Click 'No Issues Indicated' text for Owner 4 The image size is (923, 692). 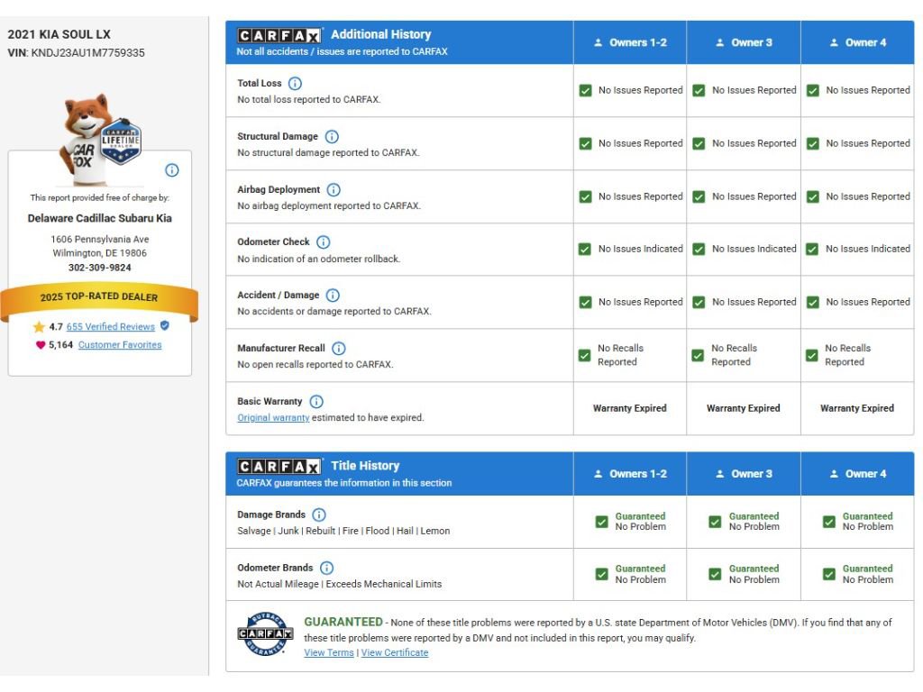[x=868, y=249]
